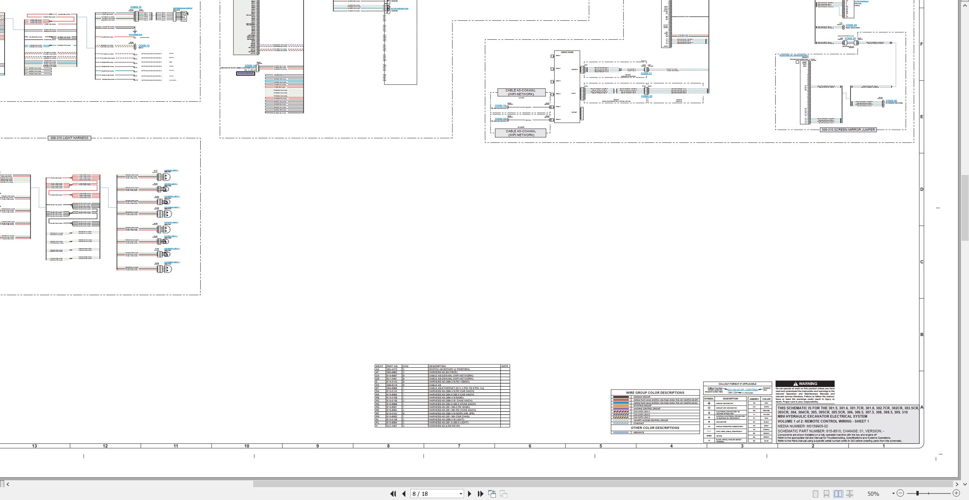Viewport: 969px width, 500px height.
Task: Click the lower CABLE AS-COAXIAL (WIFI NETWORK) box
Action: 521,133
